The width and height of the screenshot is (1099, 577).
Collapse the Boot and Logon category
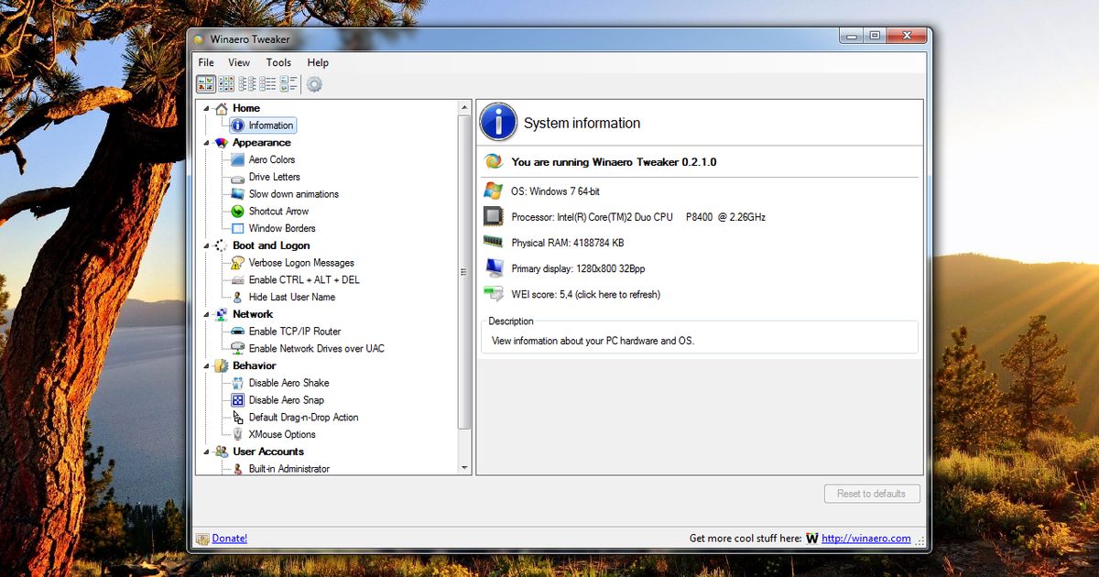[205, 245]
